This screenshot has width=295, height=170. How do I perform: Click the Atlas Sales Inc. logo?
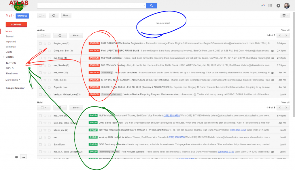click(19, 6)
